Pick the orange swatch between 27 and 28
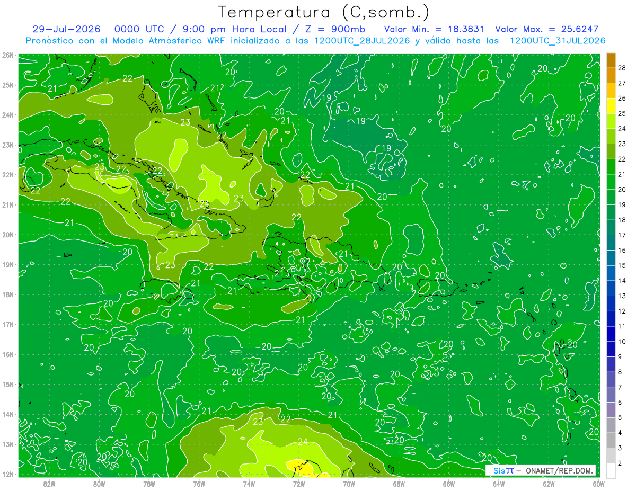 click(611, 76)
